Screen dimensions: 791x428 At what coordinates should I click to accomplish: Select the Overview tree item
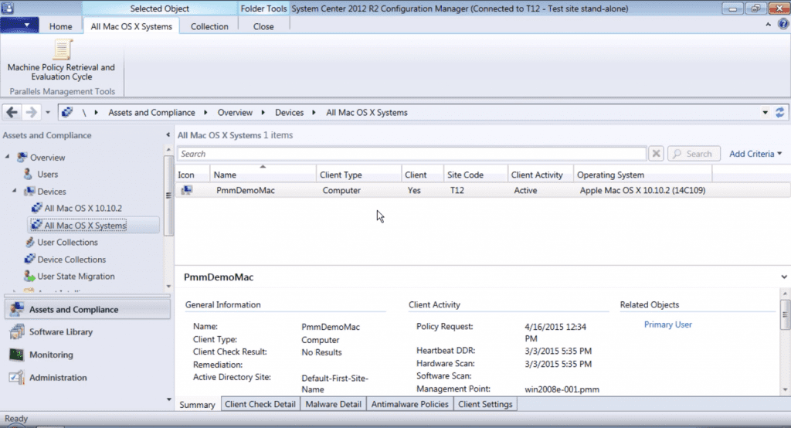point(47,158)
